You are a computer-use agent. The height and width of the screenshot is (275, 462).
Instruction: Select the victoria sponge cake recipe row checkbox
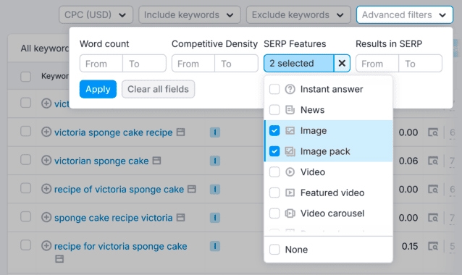[25, 131]
